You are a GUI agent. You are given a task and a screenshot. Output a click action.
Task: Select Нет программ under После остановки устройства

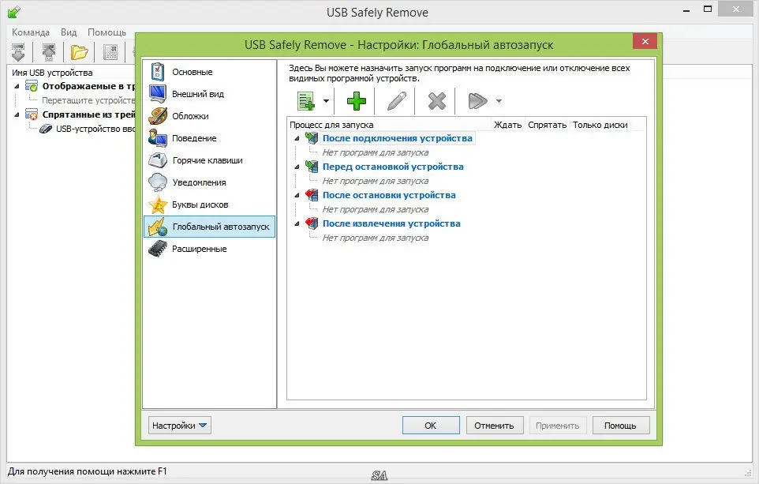click(x=375, y=210)
